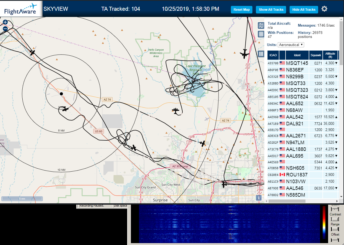Image resolution: width=344 pixels, height=245 pixels.
Task: Click Hide All Tracks
Action: (304, 10)
